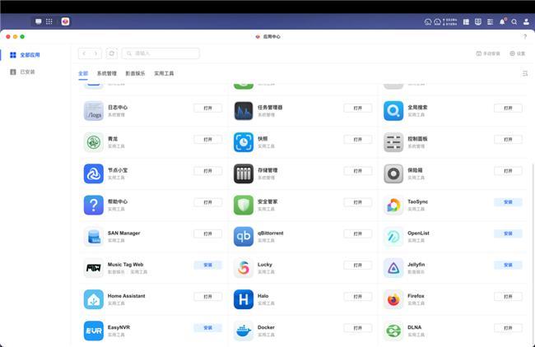Click 安装 for Music Tag Web

point(207,265)
